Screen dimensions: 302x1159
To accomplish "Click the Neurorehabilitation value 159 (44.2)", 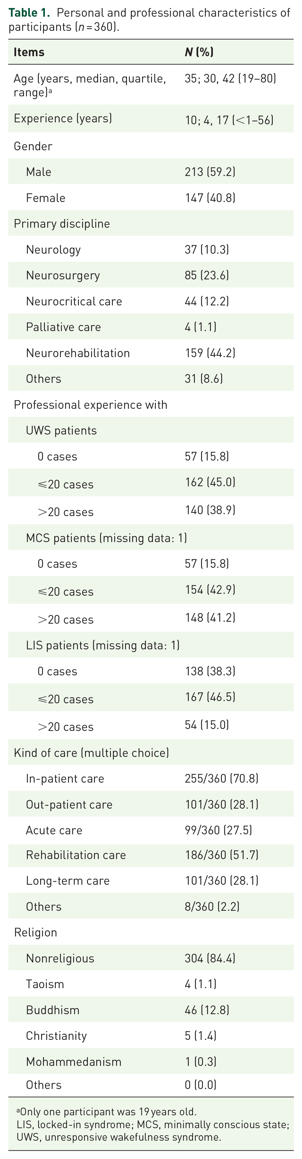I will pos(210,353).
